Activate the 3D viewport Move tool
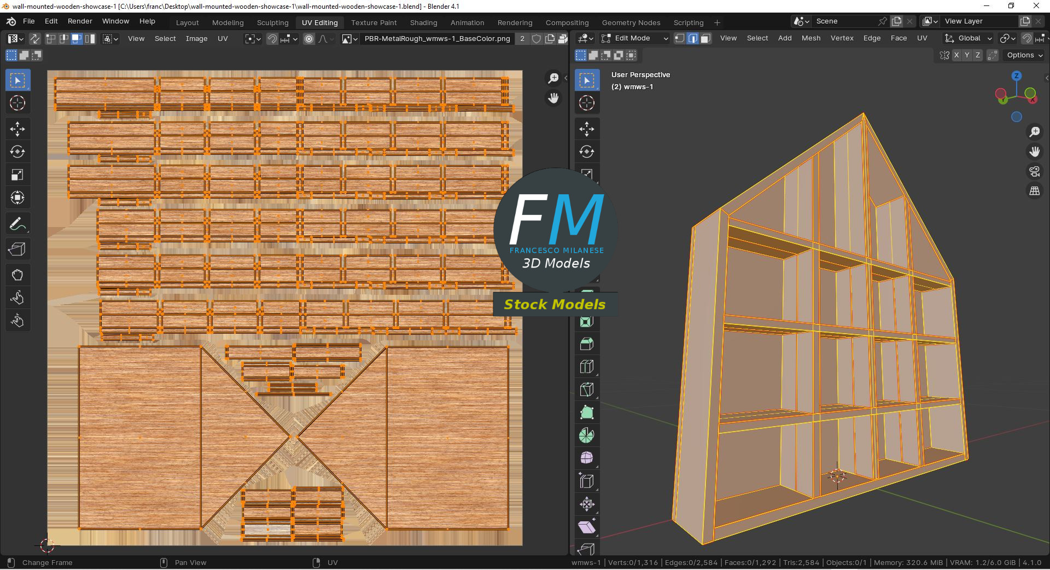Screen dimensions: 1050x570 tap(587, 129)
